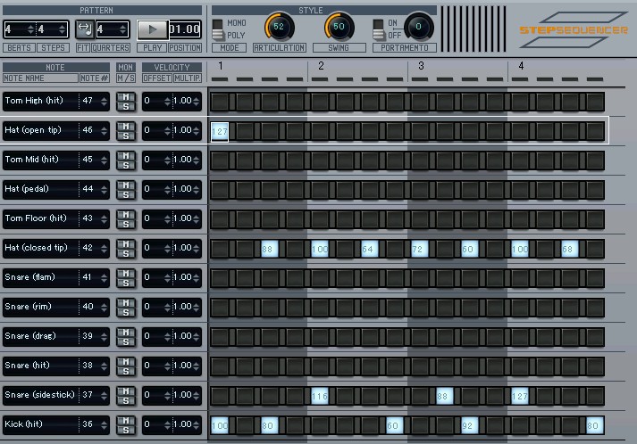Toggle the Mono/Poly mode switch
The width and height of the screenshot is (637, 444).
click(218, 29)
